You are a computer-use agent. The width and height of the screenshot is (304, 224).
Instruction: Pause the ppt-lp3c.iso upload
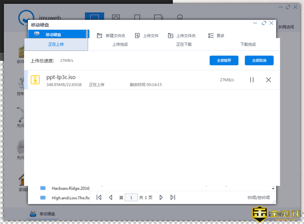[x=252, y=80]
